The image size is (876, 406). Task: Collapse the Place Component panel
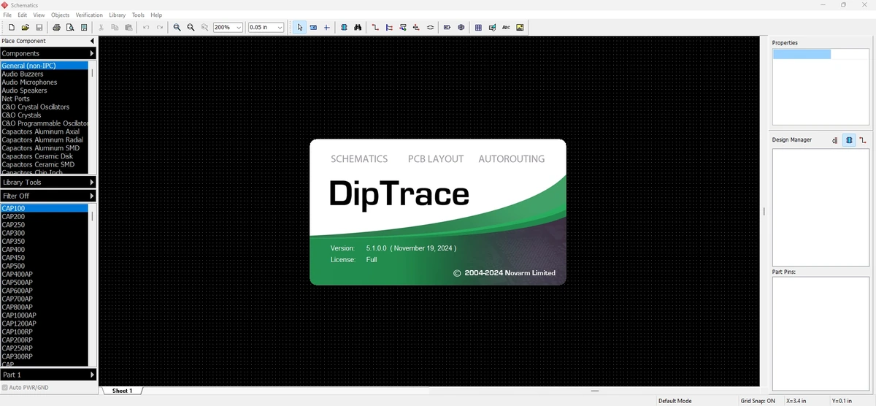(x=92, y=41)
